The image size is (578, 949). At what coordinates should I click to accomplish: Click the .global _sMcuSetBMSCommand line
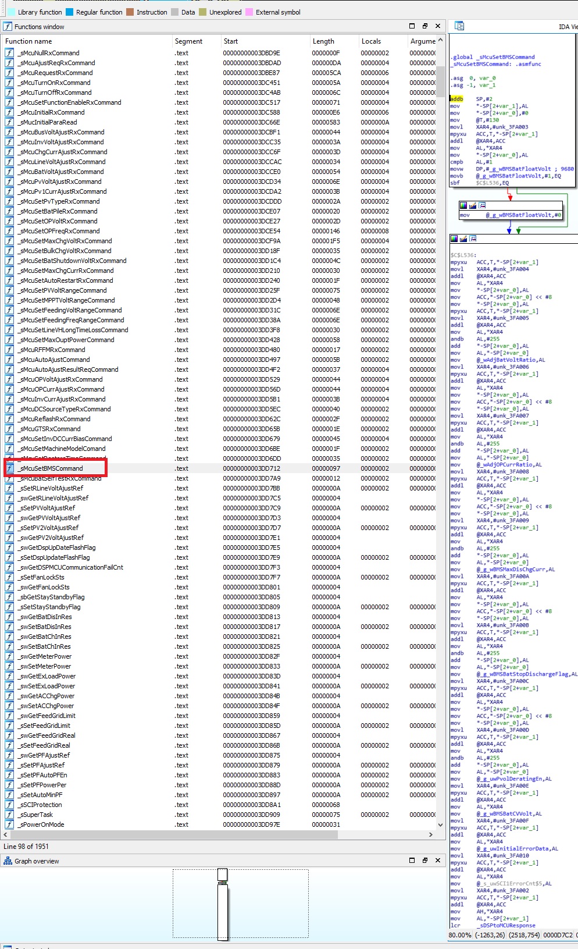coord(493,57)
